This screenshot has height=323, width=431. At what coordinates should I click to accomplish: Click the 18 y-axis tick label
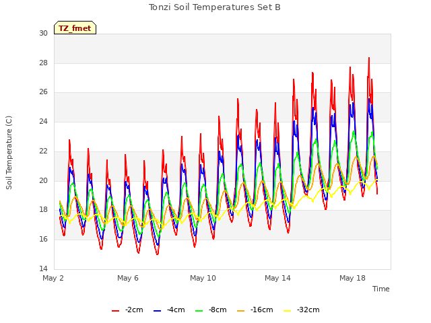[x=43, y=210]
